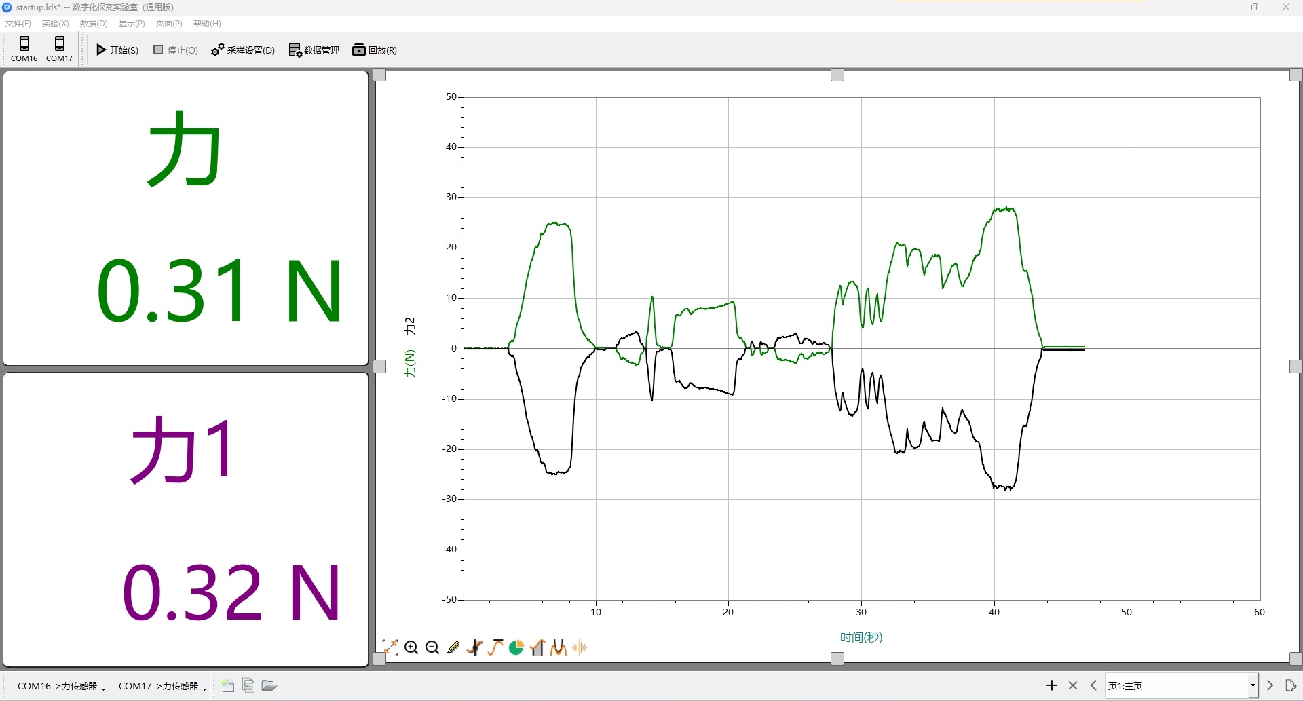Image resolution: width=1303 pixels, height=701 pixels.
Task: Click the COM17 device icon
Action: pos(60,49)
